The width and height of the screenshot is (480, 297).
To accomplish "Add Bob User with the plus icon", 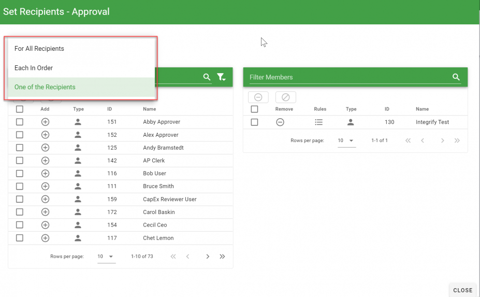I will pos(45,173).
